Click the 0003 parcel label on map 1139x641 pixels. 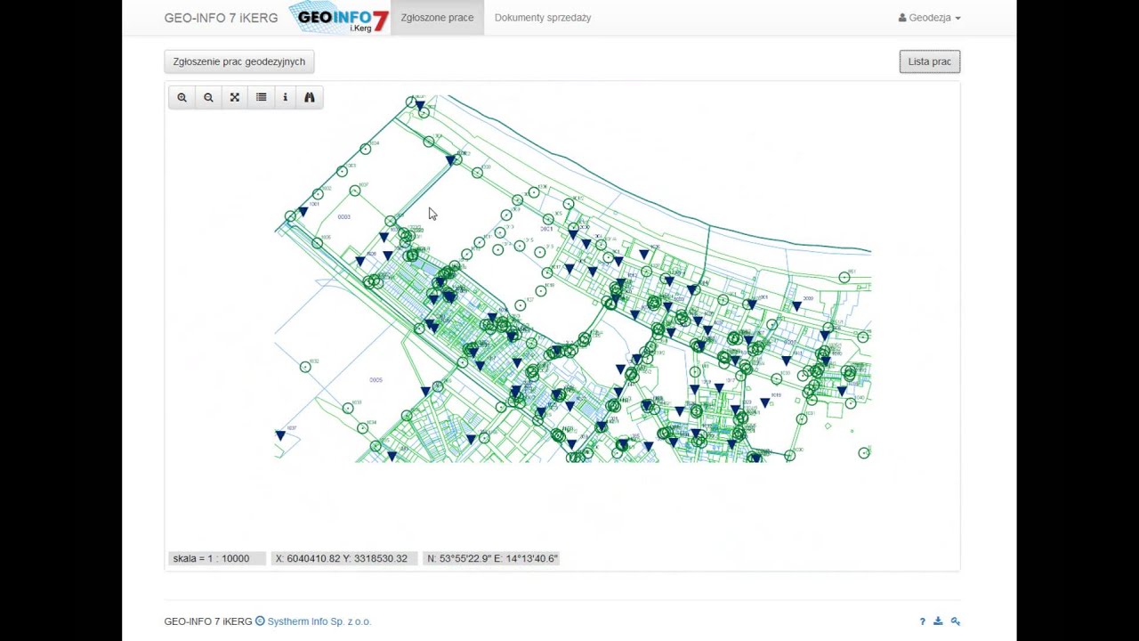pos(343,217)
